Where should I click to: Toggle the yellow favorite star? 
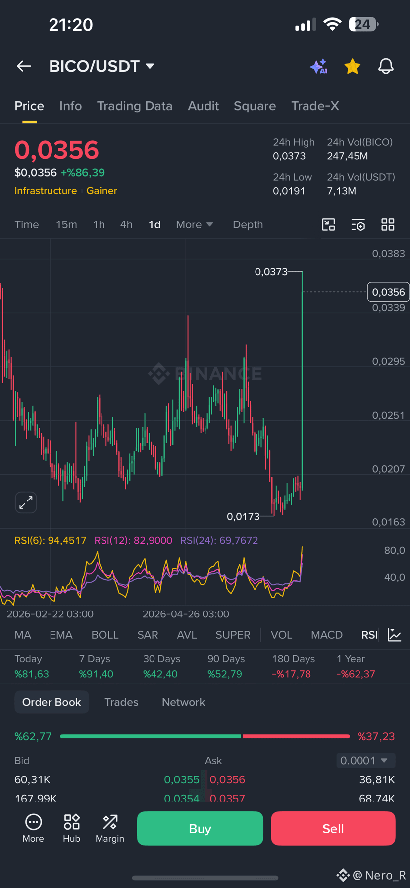(352, 66)
